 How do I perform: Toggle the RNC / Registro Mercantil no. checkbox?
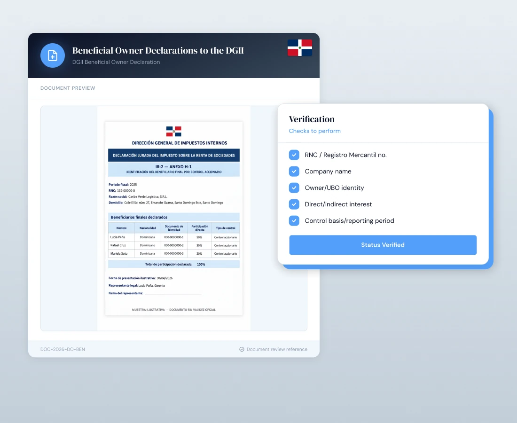click(x=294, y=155)
